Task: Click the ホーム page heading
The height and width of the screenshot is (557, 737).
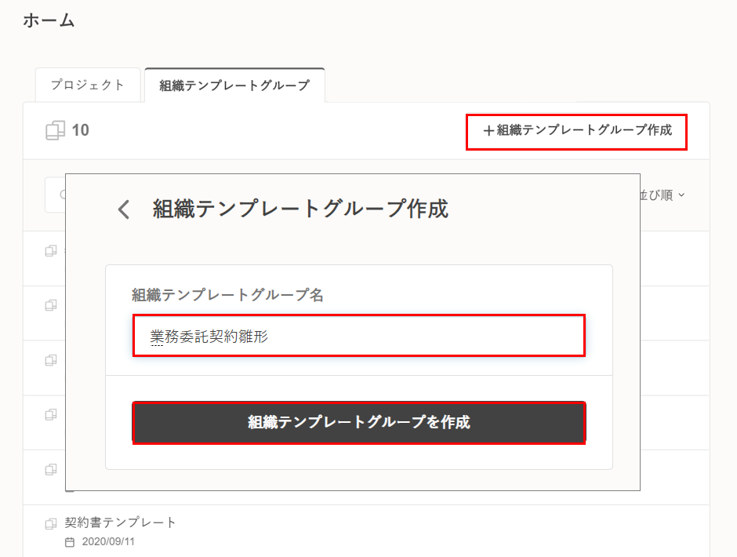Action: [x=49, y=21]
